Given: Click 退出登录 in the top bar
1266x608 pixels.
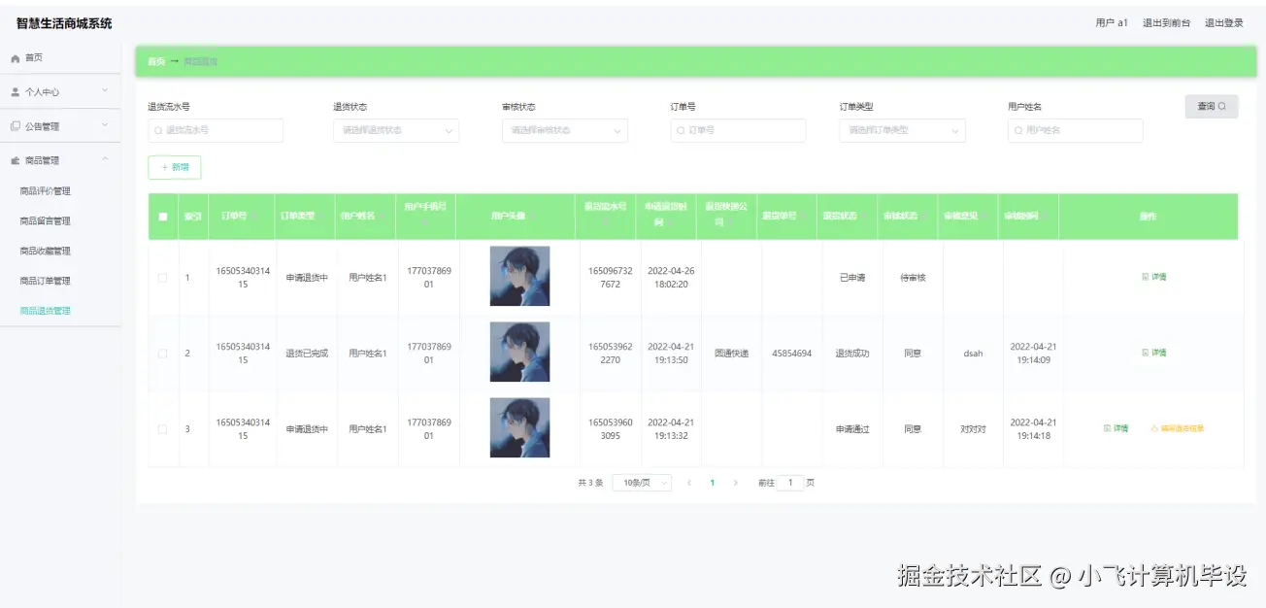Looking at the screenshot, I should (1224, 23).
